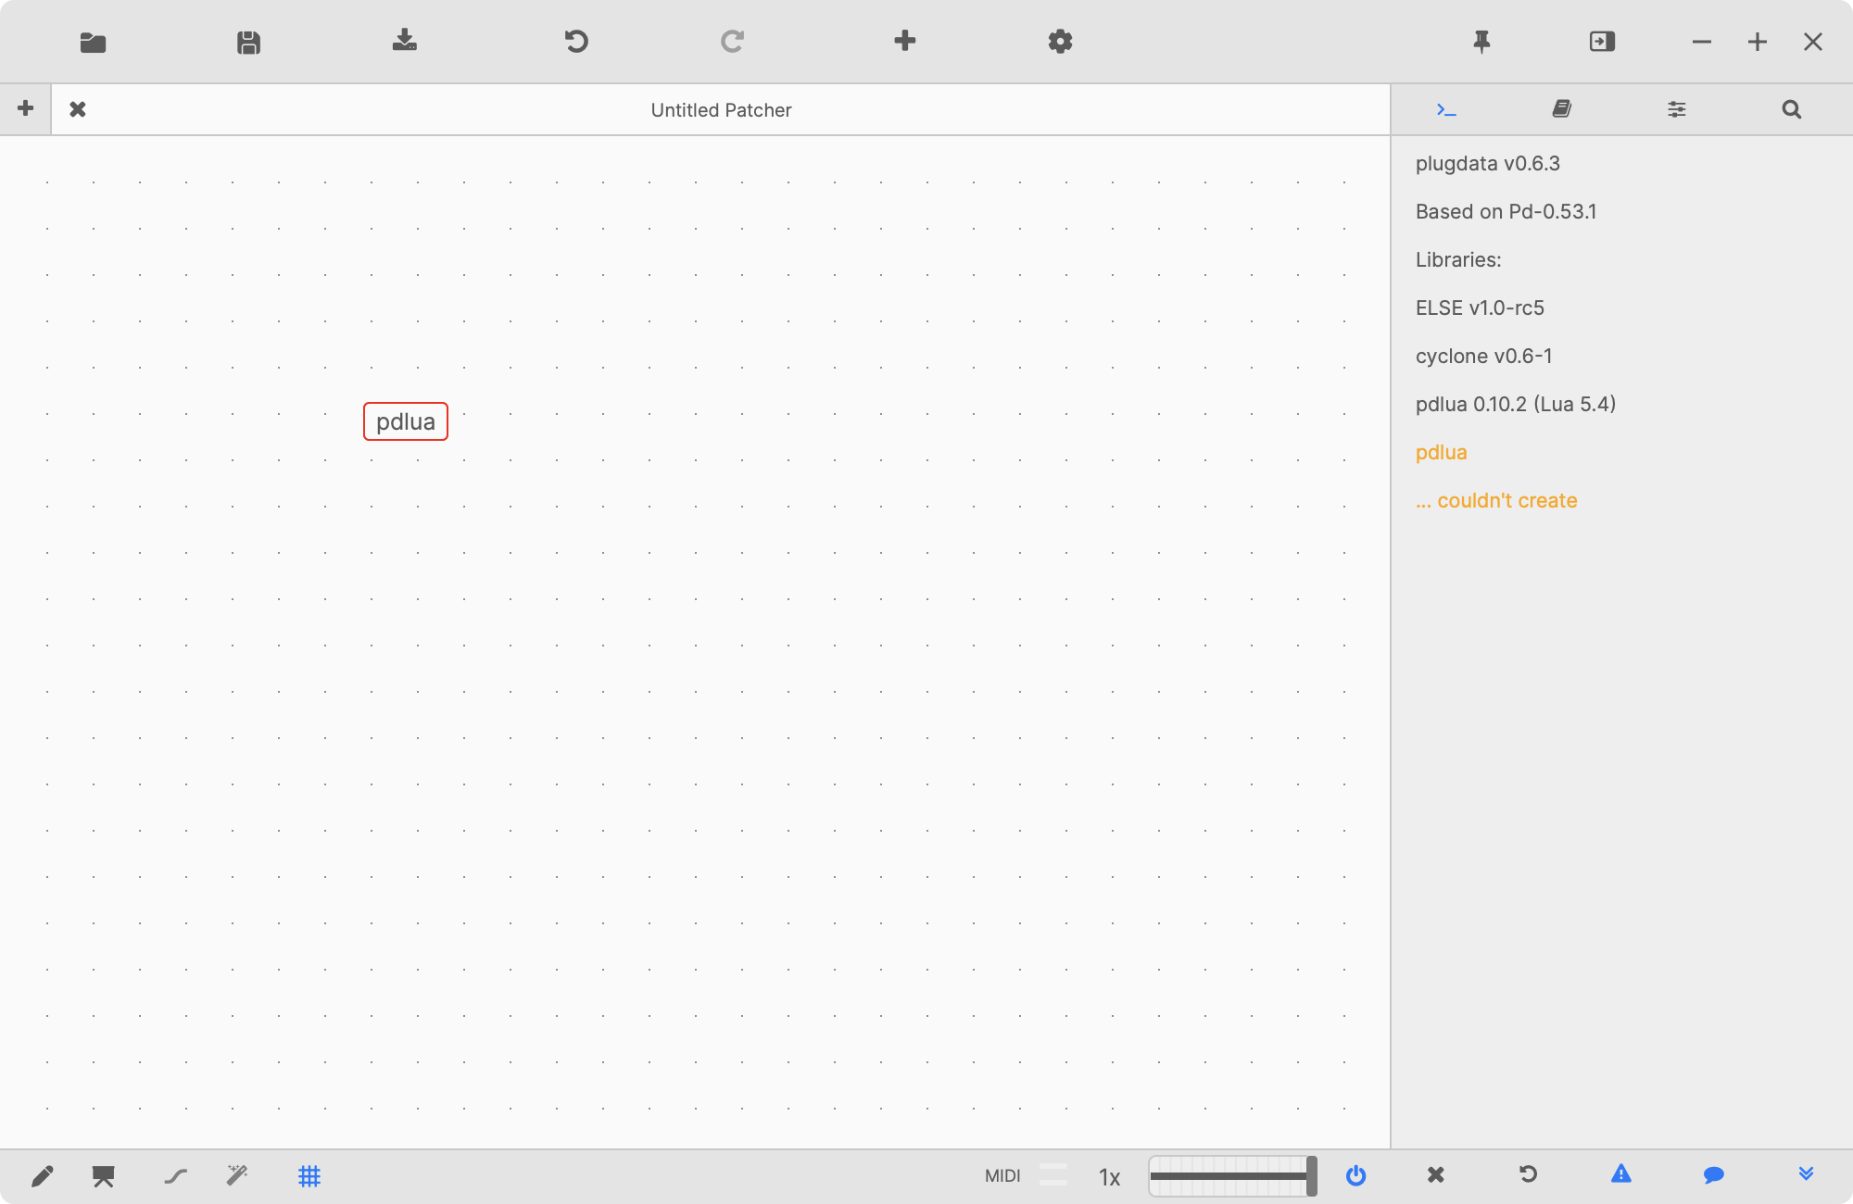Enable snap to grid
Viewport: 1853px width, 1204px height.
[309, 1176]
